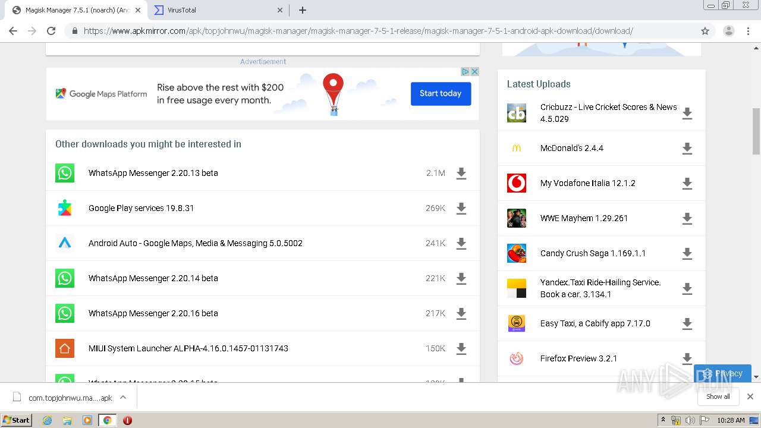Close the downloads bar
This screenshot has height=428, width=761.
(x=750, y=396)
